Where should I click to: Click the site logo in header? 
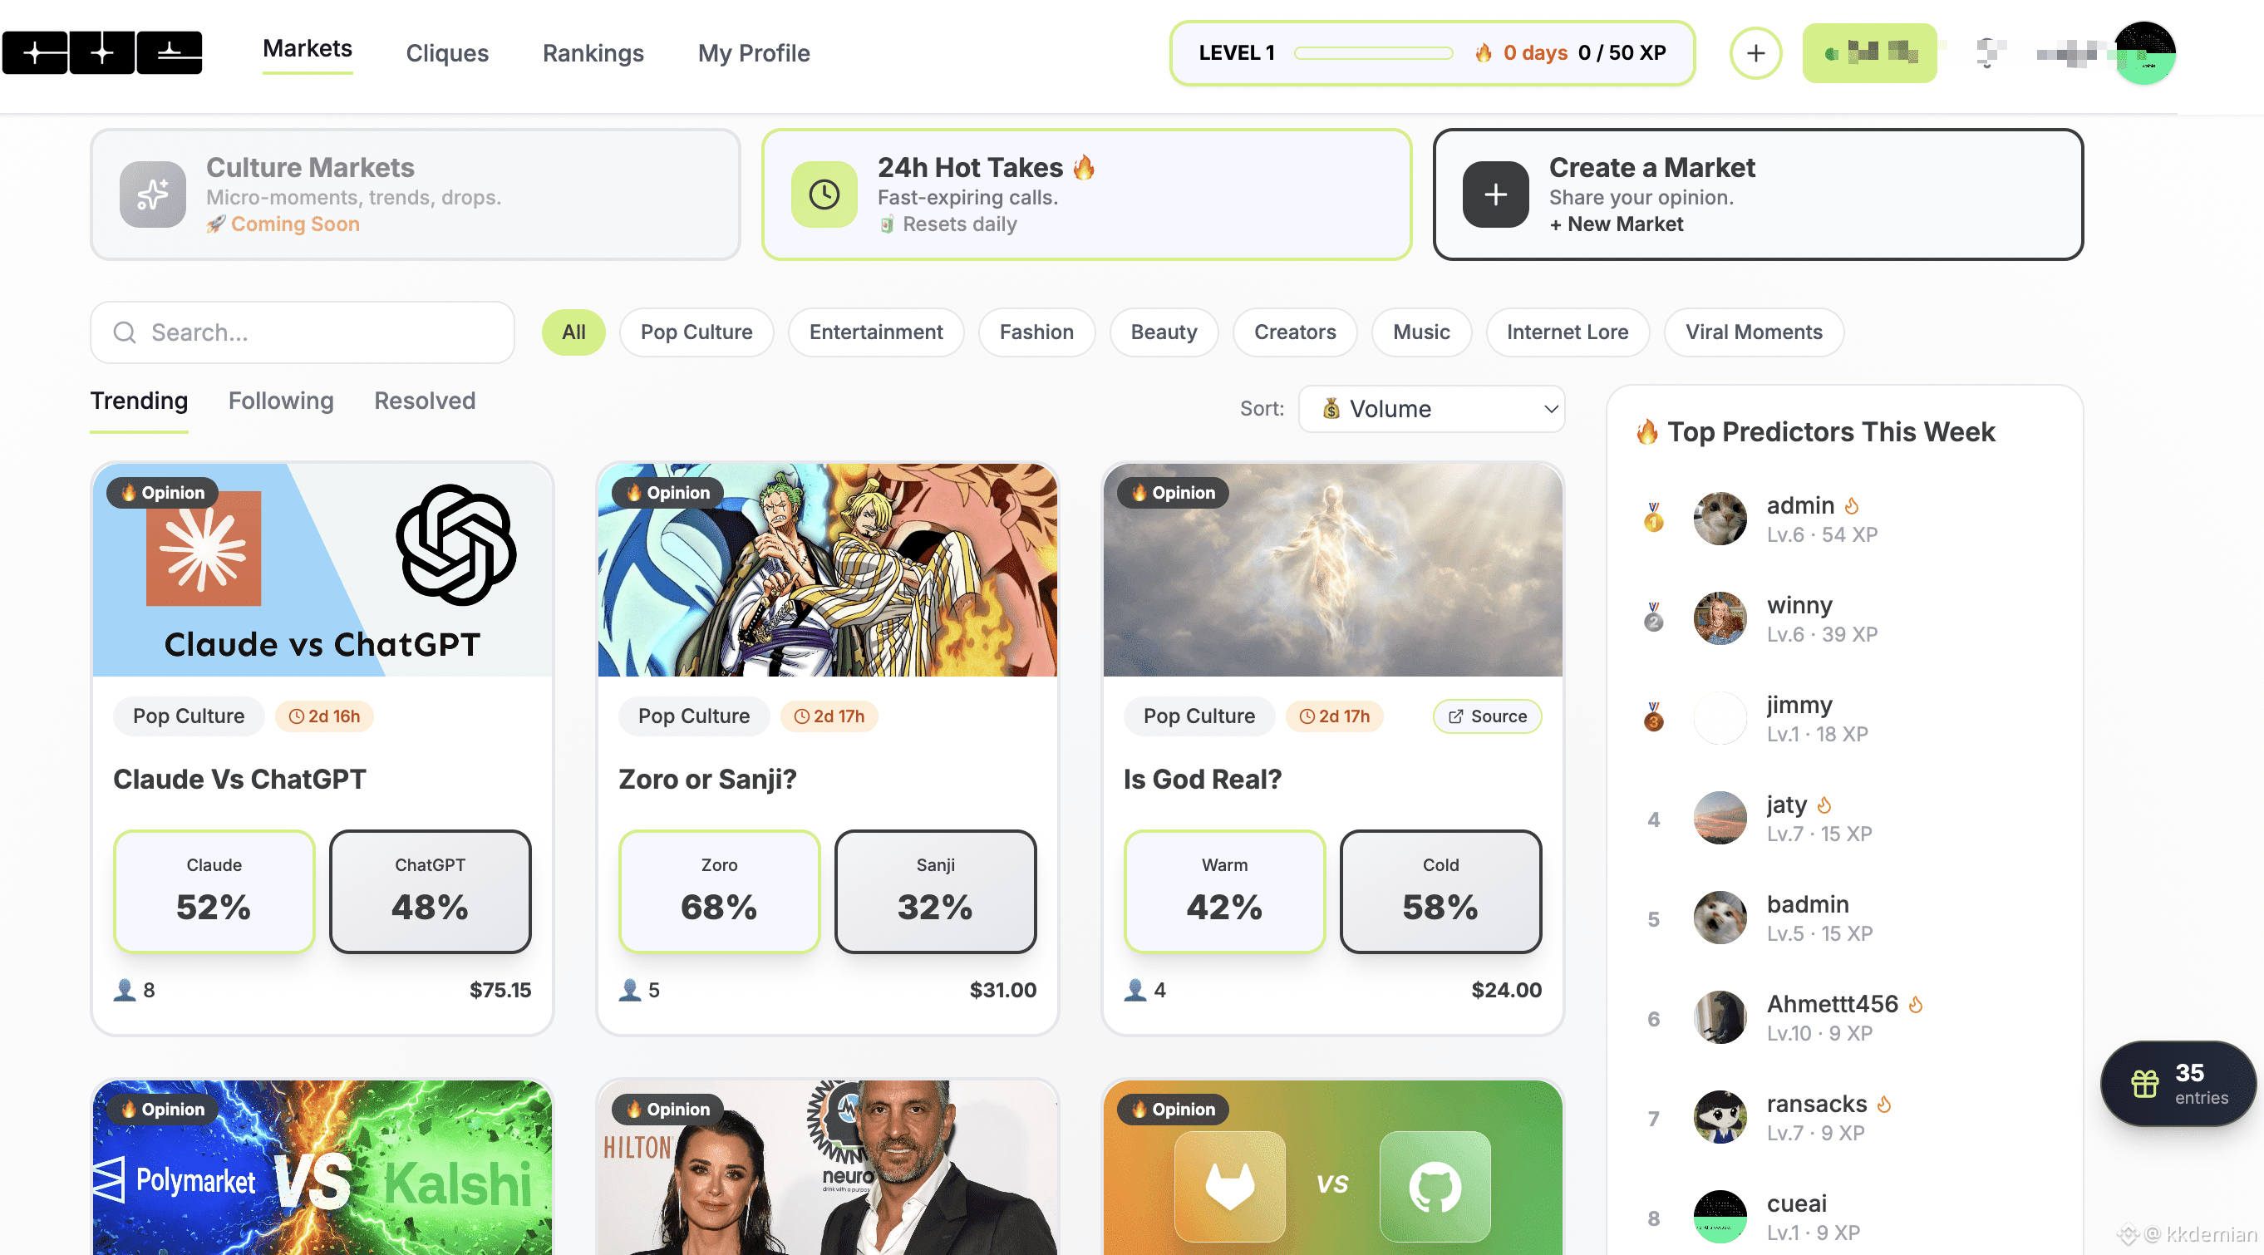102,54
